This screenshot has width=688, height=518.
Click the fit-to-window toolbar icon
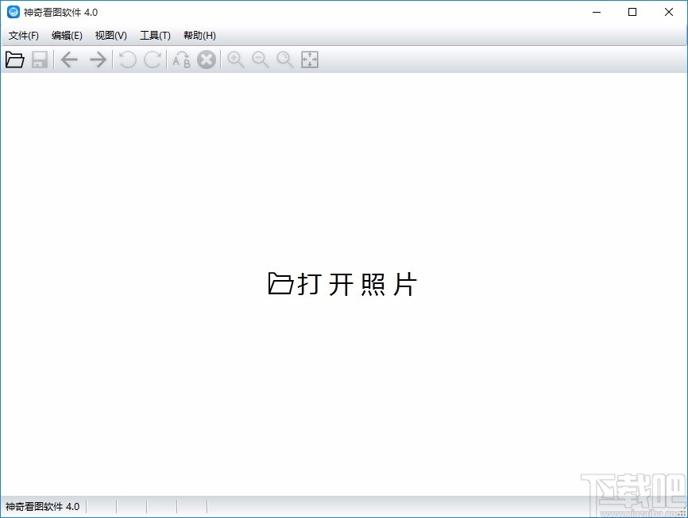[x=310, y=59]
